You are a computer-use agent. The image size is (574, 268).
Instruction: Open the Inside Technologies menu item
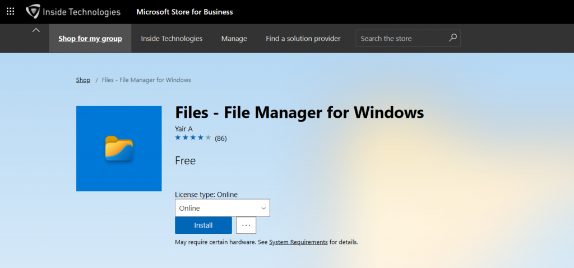172,39
